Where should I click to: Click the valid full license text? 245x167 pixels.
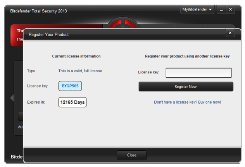pyautogui.click(x=81, y=71)
